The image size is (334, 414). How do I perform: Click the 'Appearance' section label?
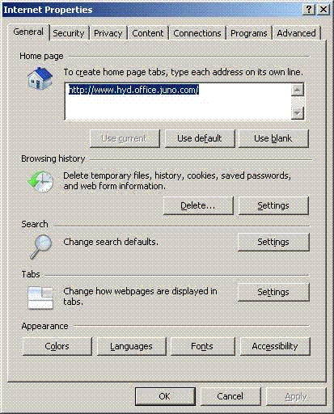click(44, 326)
